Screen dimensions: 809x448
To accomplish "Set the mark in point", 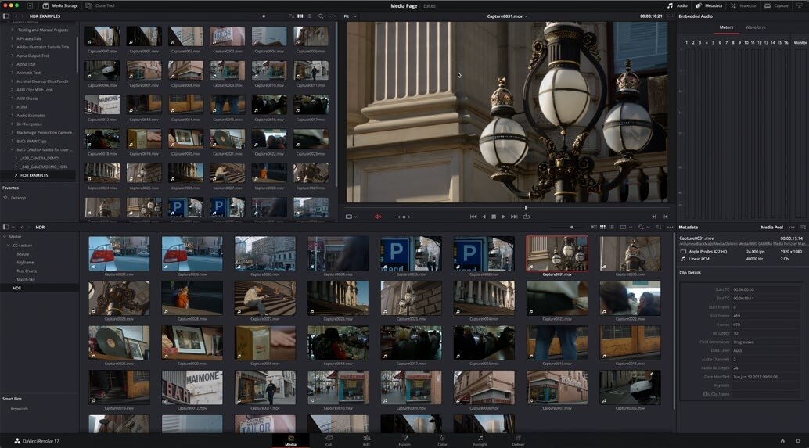I will coord(654,217).
